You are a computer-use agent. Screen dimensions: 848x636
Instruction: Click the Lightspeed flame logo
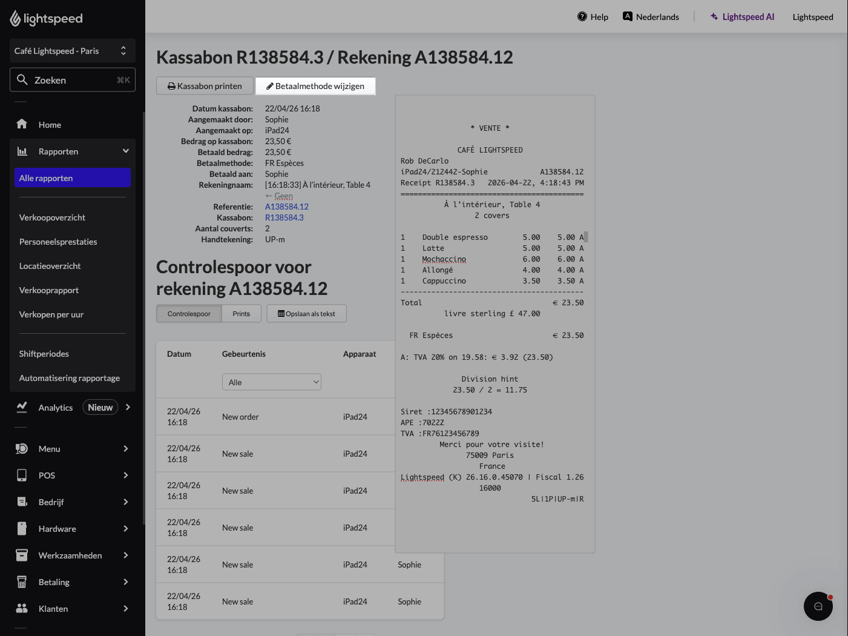pos(15,19)
